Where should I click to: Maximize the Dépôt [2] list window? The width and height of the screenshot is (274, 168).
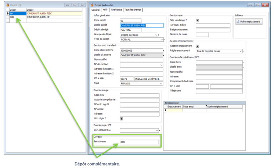[75, 5]
